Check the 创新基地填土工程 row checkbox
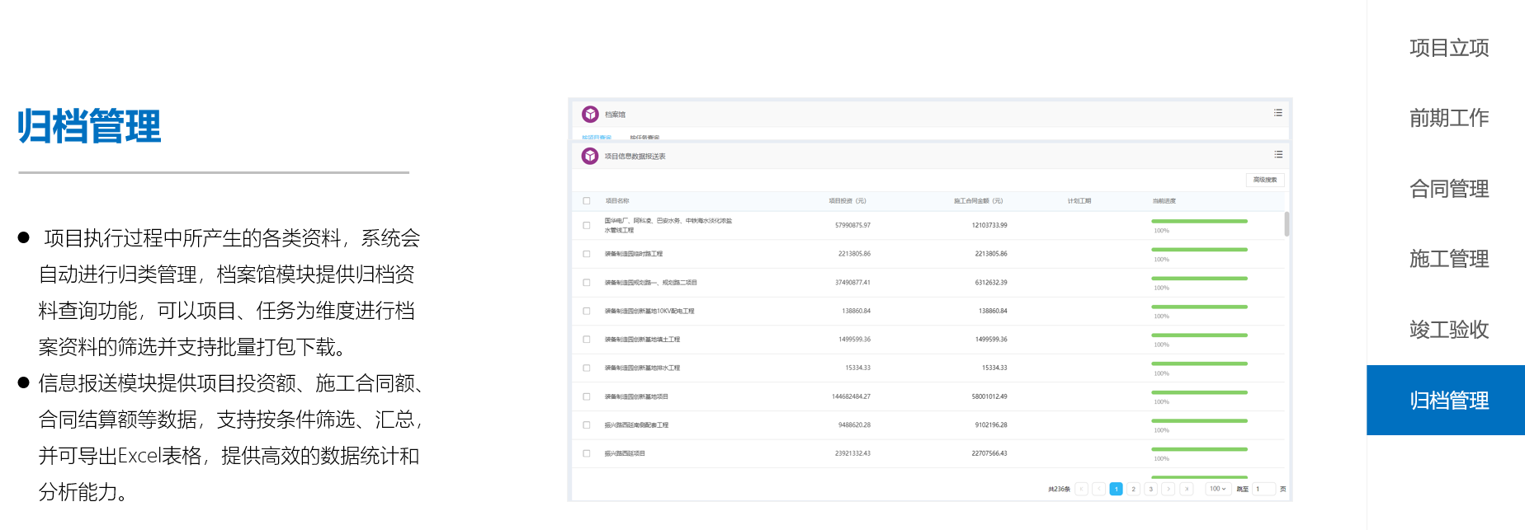 pyautogui.click(x=587, y=339)
